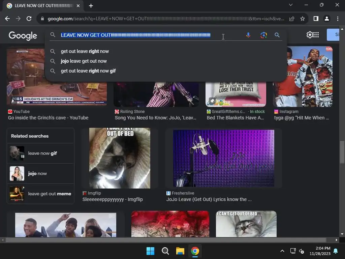Bookmark this page with the star
Viewport: 345px width, 259px height.
click(303, 19)
